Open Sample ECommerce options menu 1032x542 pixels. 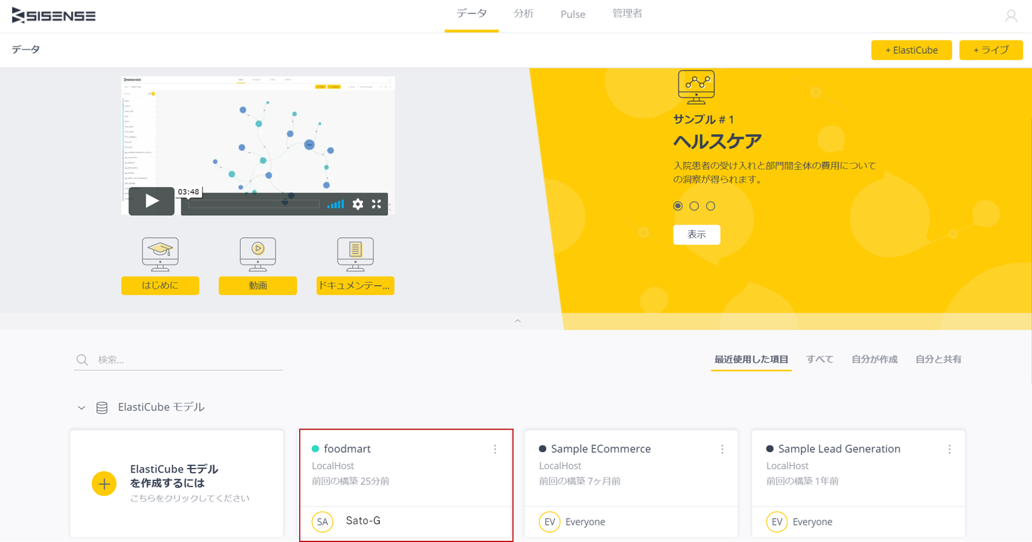(722, 449)
